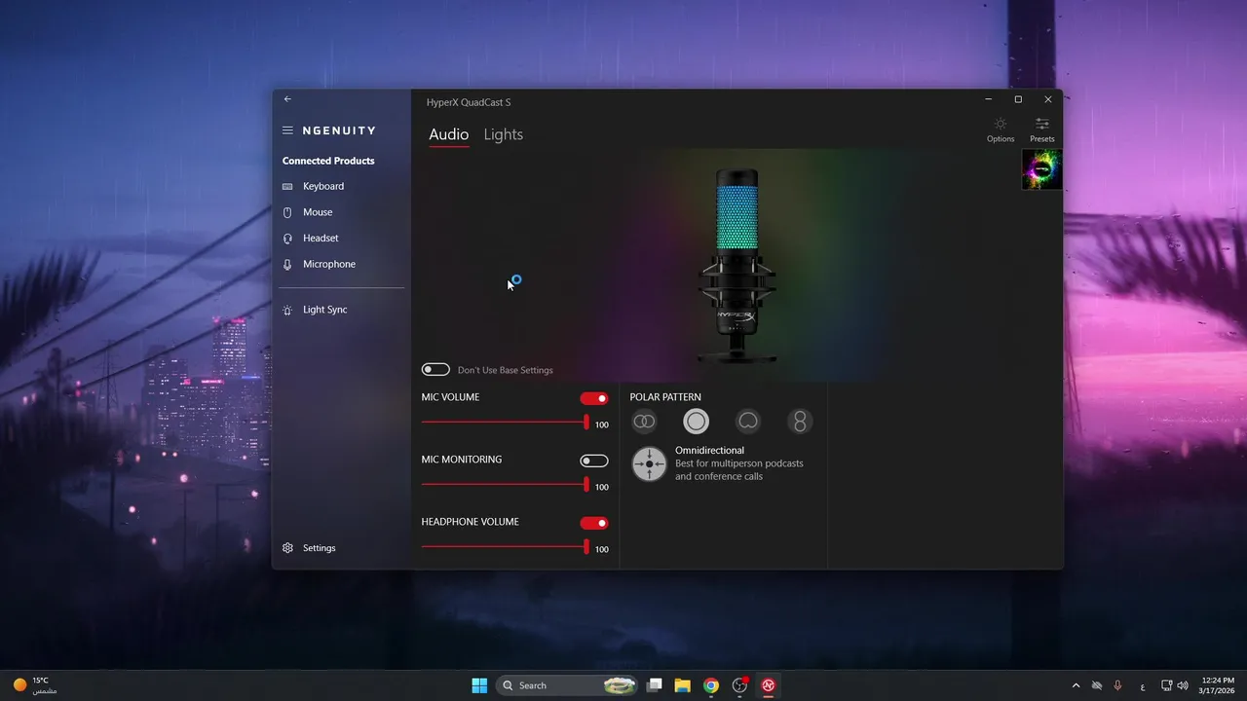Open the Presets panel

1042,129
